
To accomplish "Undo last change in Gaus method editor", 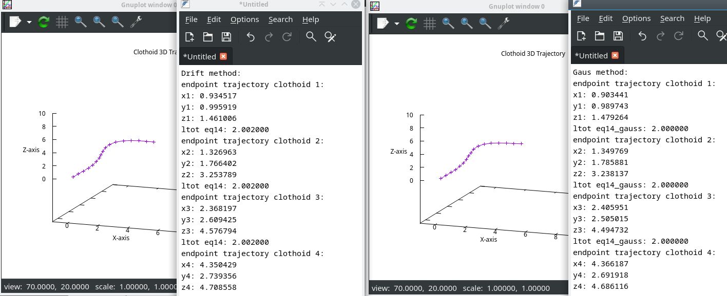I will click(642, 35).
